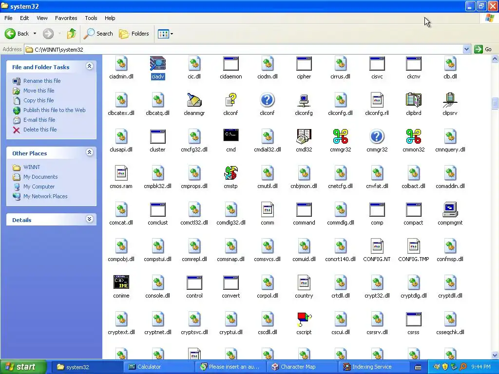The width and height of the screenshot is (499, 374).
Task: Select the cliconfg network utility icon
Action: [x=304, y=100]
